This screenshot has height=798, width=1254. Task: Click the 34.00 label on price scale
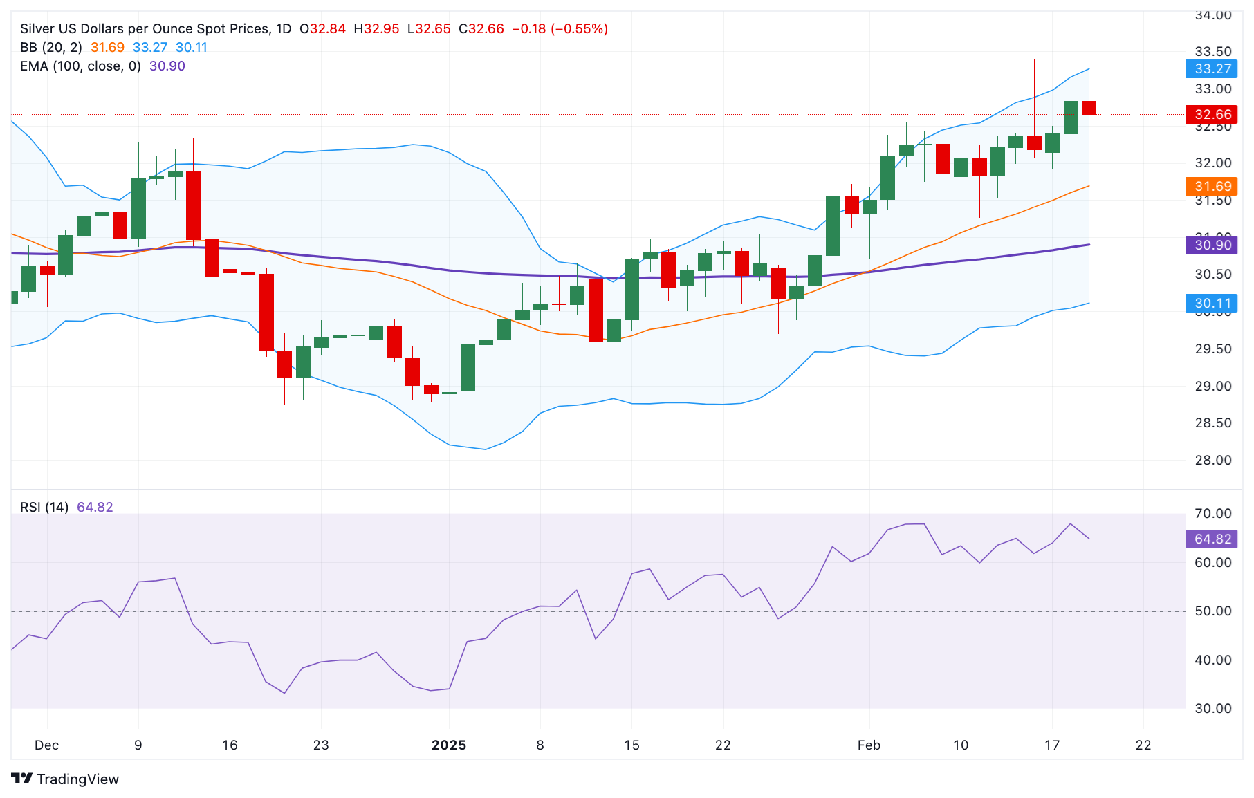pos(1213,15)
